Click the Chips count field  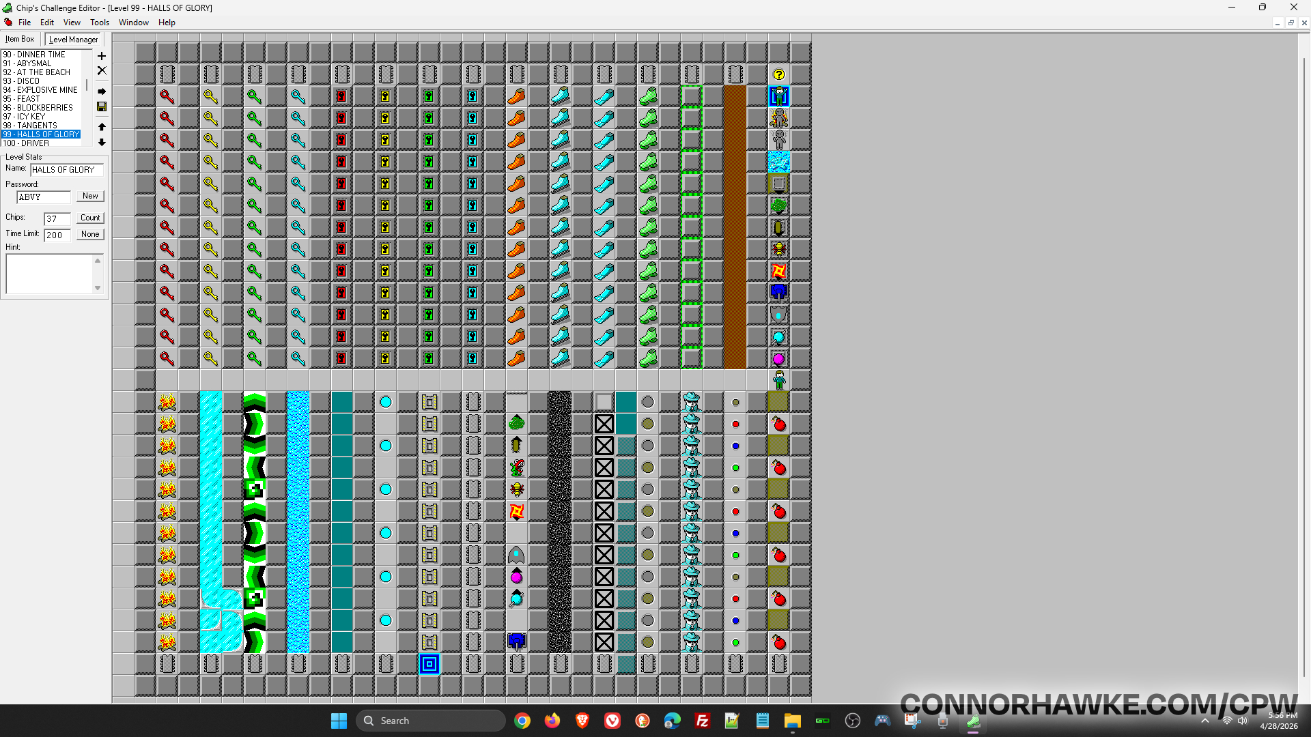coord(57,219)
